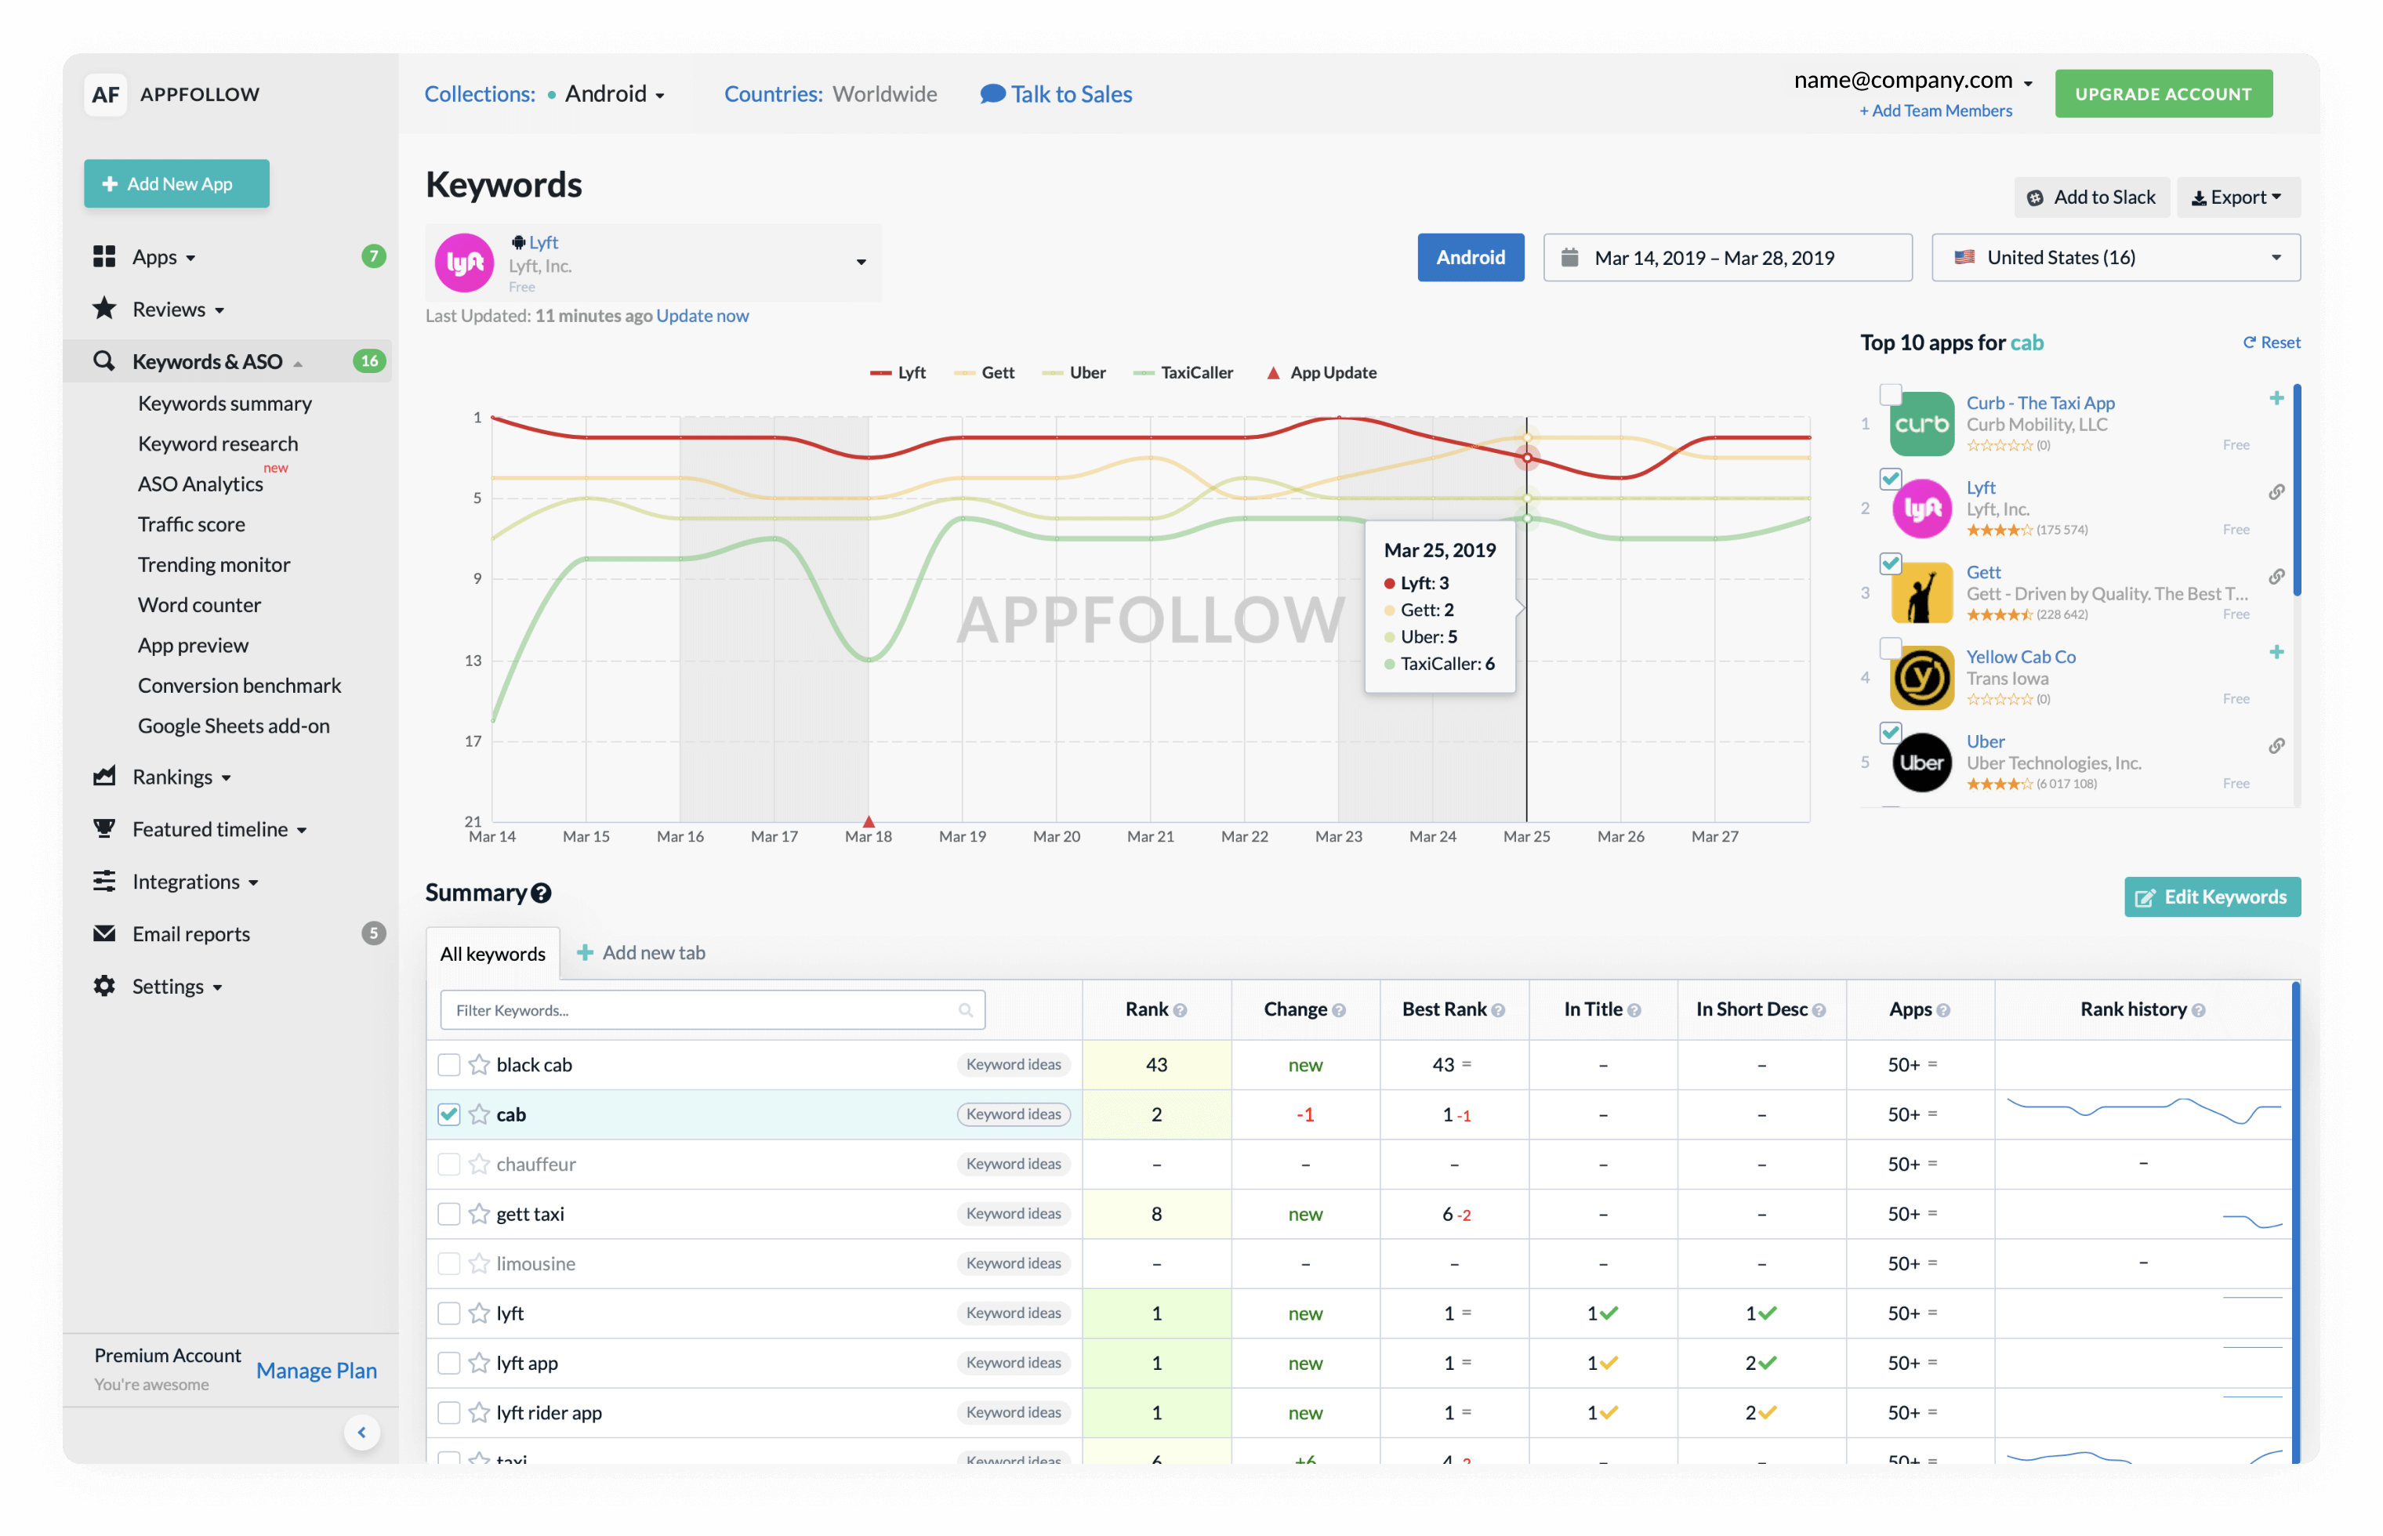This screenshot has height=1536, width=2383.
Task: Click the plus icon next to Curb app
Action: pos(2276,398)
